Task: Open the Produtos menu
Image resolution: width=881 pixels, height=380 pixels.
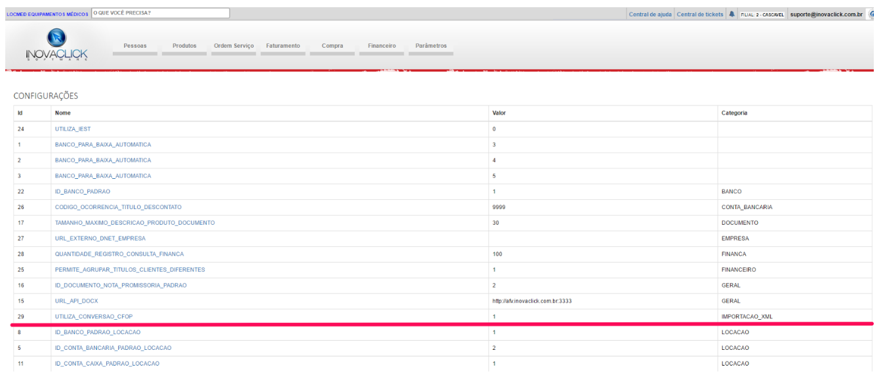Action: coord(184,46)
